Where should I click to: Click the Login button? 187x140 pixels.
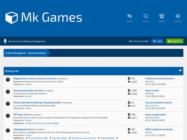coord(157,41)
